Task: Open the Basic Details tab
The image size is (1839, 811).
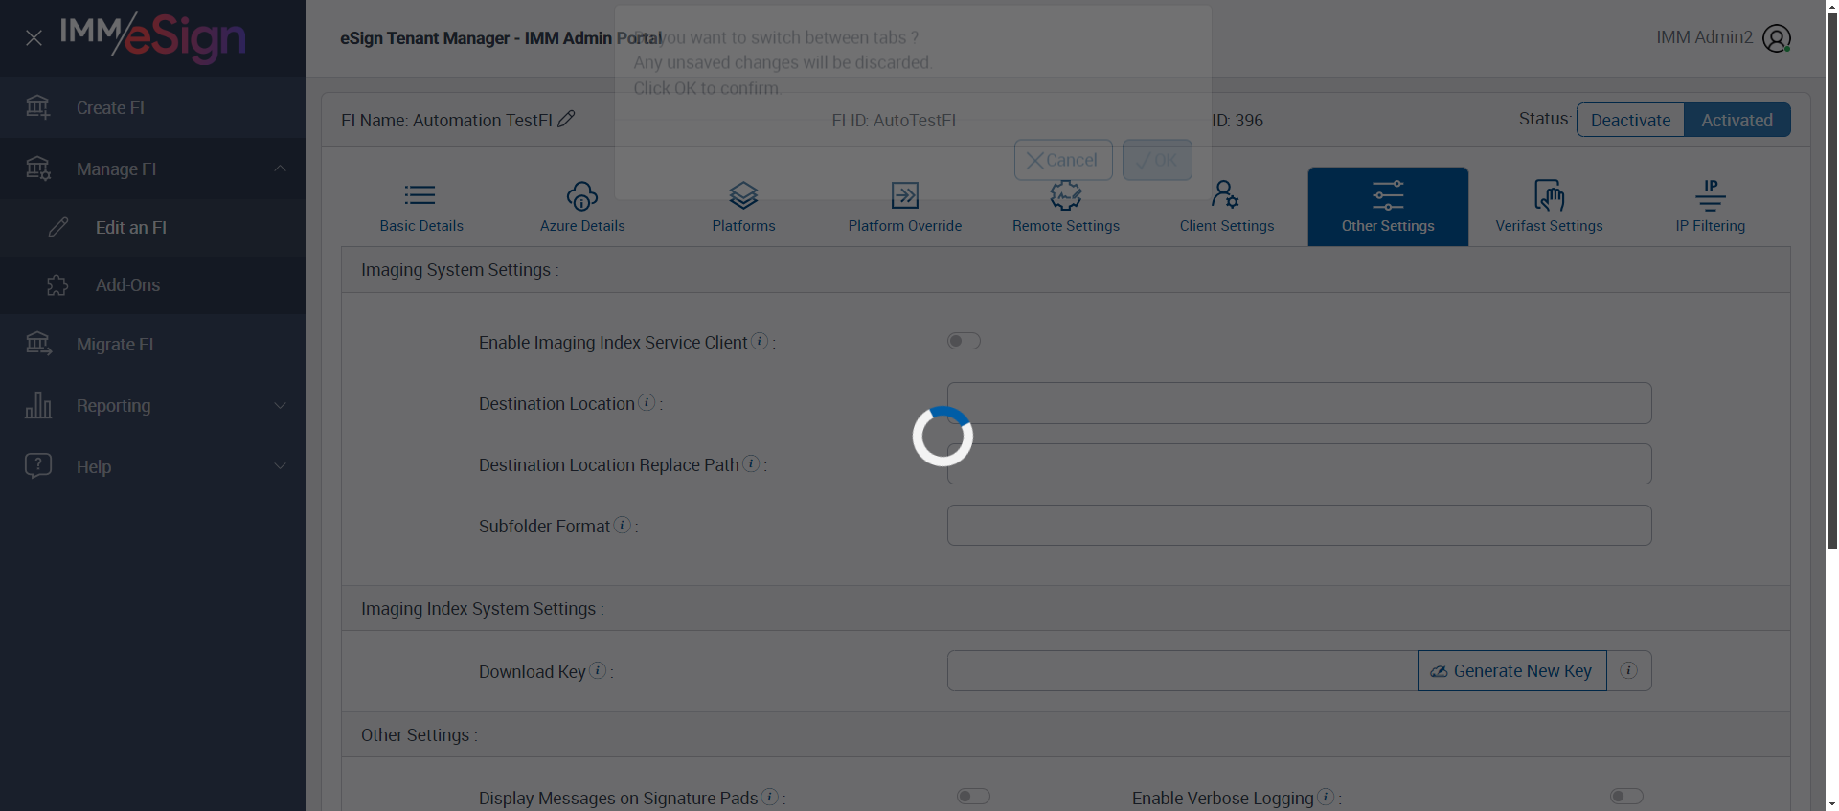Action: (421, 207)
